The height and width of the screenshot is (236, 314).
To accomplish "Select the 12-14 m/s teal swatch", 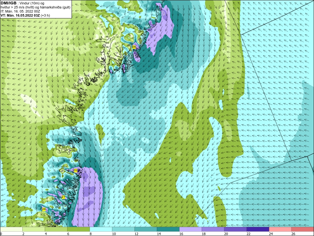I will (x=146, y=229).
